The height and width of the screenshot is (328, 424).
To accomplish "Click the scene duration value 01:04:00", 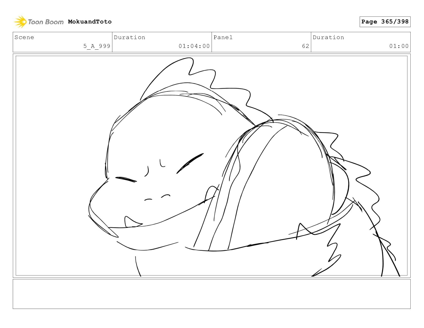I will click(194, 46).
